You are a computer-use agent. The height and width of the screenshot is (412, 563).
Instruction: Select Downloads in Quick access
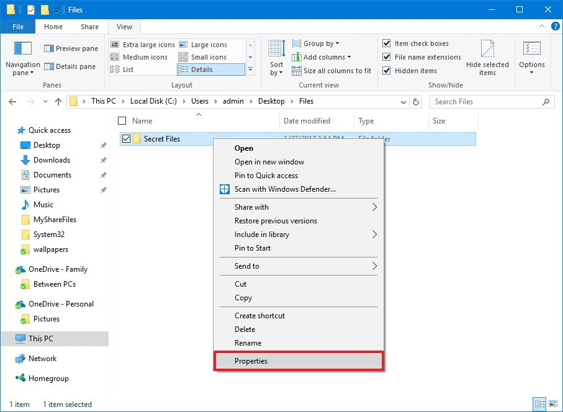52,160
